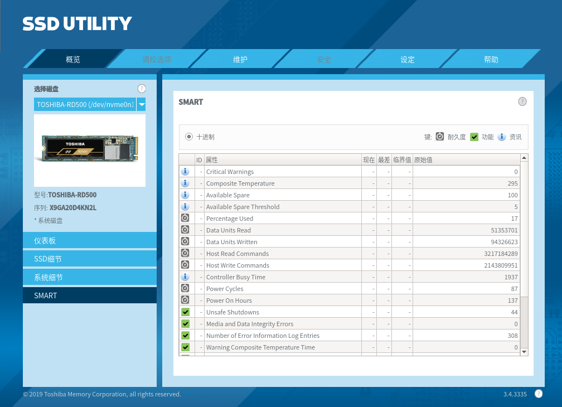Open the 帮助 help tab
This screenshot has height=407, width=562.
pyautogui.click(x=491, y=59)
